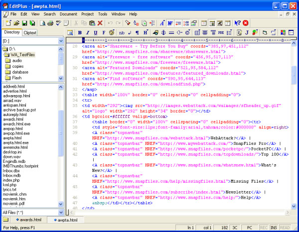This screenshot has width=299, height=232.
Task: Open the Edit menu
Action: (x=24, y=14)
